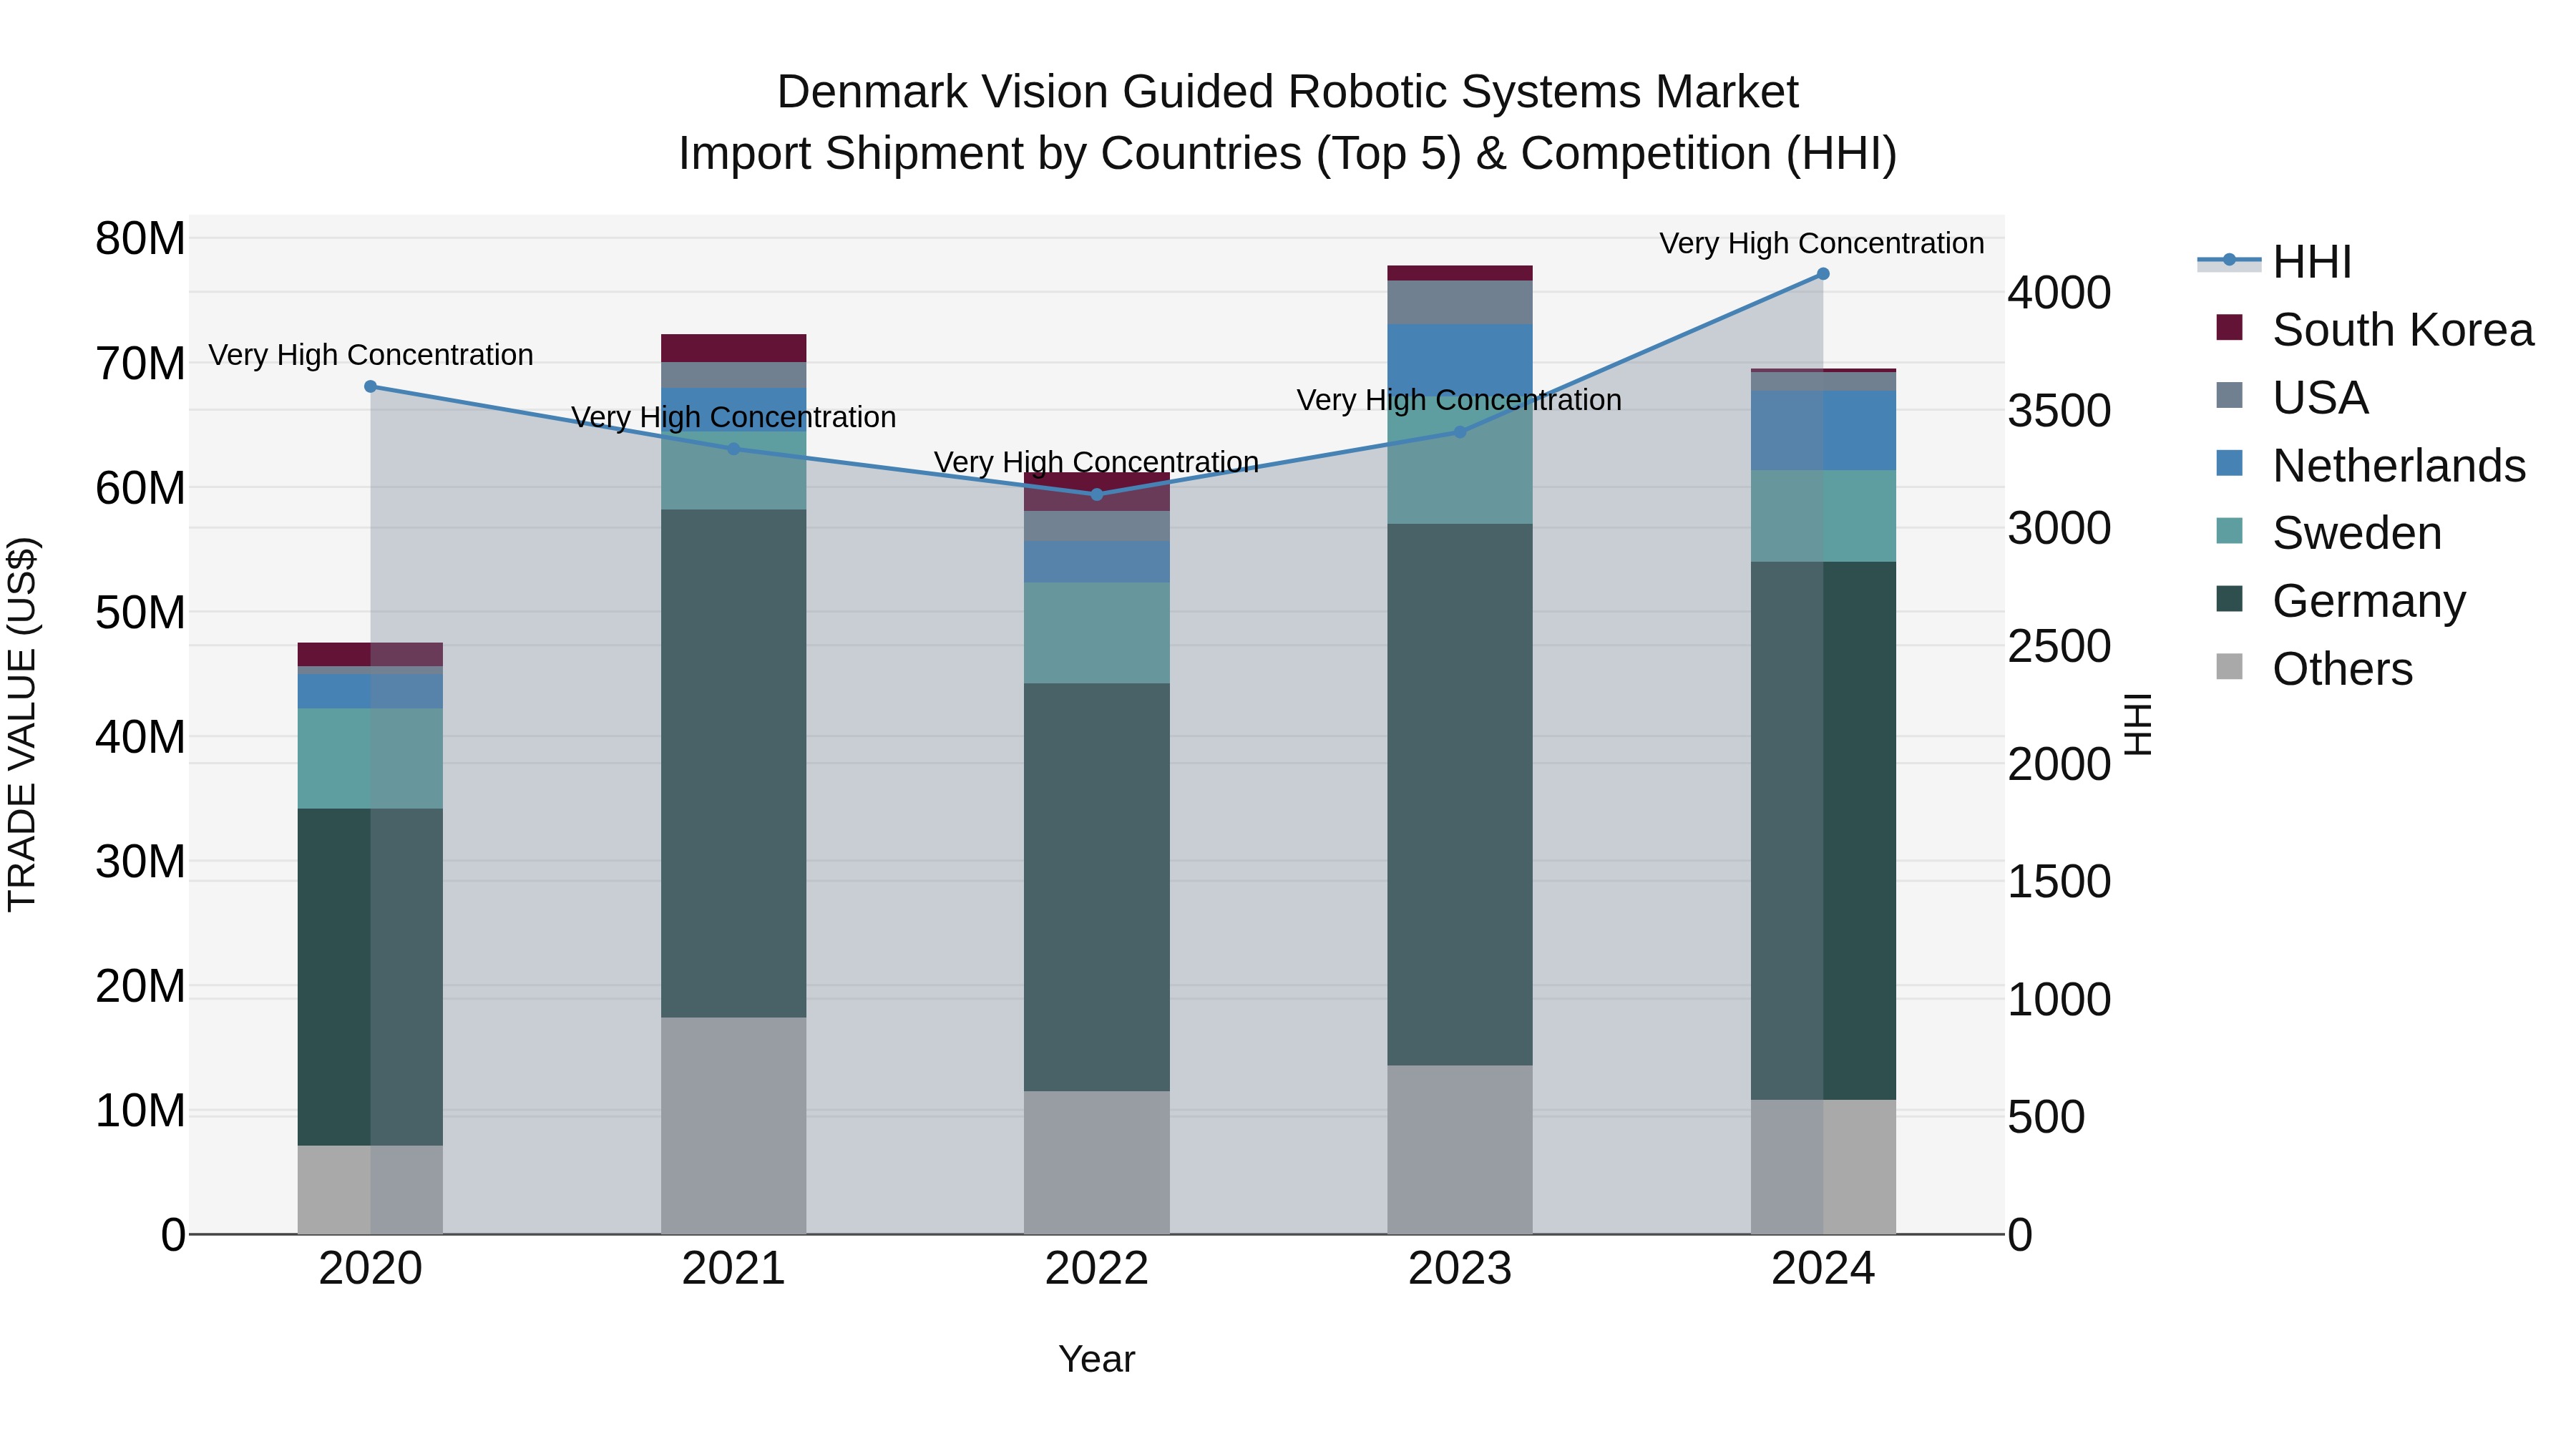
Task: Click the rotated HHI right axis title
Action: (2138, 724)
